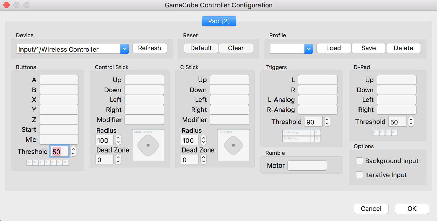437x221 pixels.
Task: Click the Control Stick Radius value field
Action: pos(104,140)
